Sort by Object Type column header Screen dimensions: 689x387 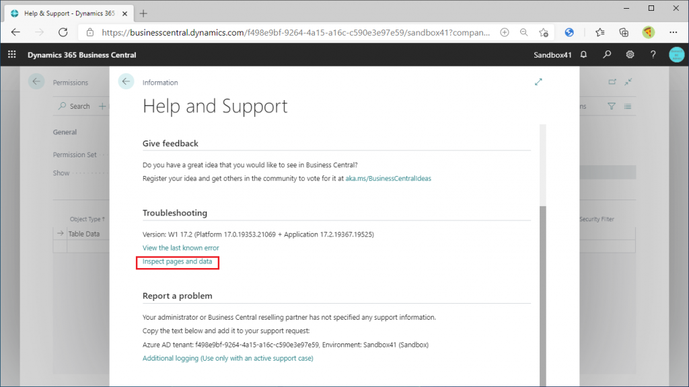click(87, 219)
